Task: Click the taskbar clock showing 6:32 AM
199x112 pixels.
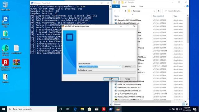Action: [x=187, y=109]
